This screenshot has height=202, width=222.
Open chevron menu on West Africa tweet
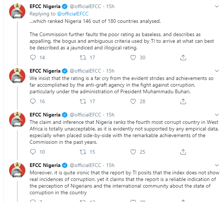217,115
